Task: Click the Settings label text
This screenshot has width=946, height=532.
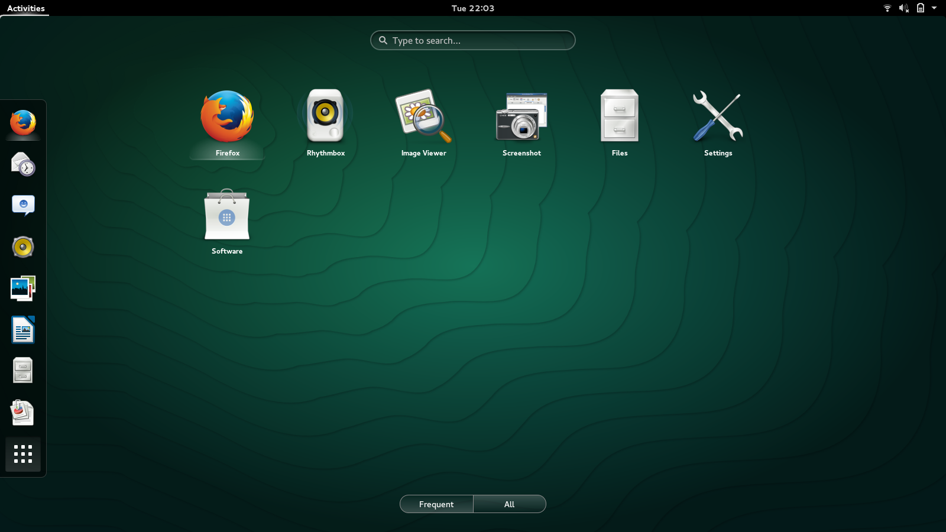Action: click(x=718, y=153)
